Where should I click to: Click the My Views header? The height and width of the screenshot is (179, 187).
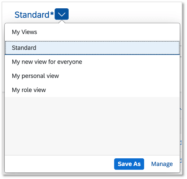pos(25,32)
